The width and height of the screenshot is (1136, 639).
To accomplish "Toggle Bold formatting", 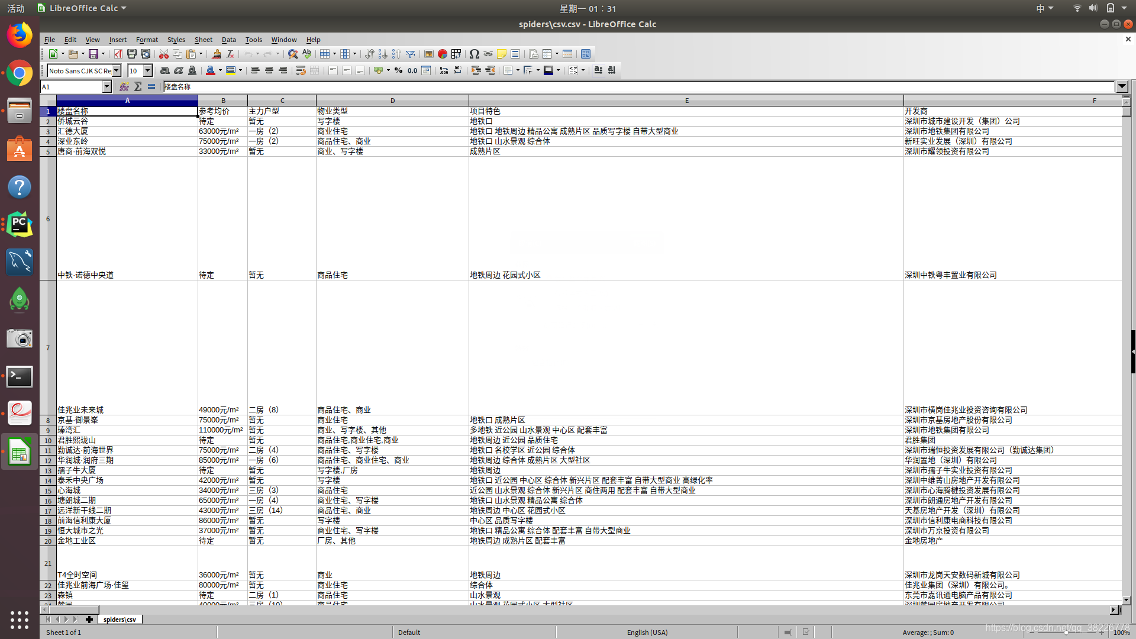I will coord(165,70).
